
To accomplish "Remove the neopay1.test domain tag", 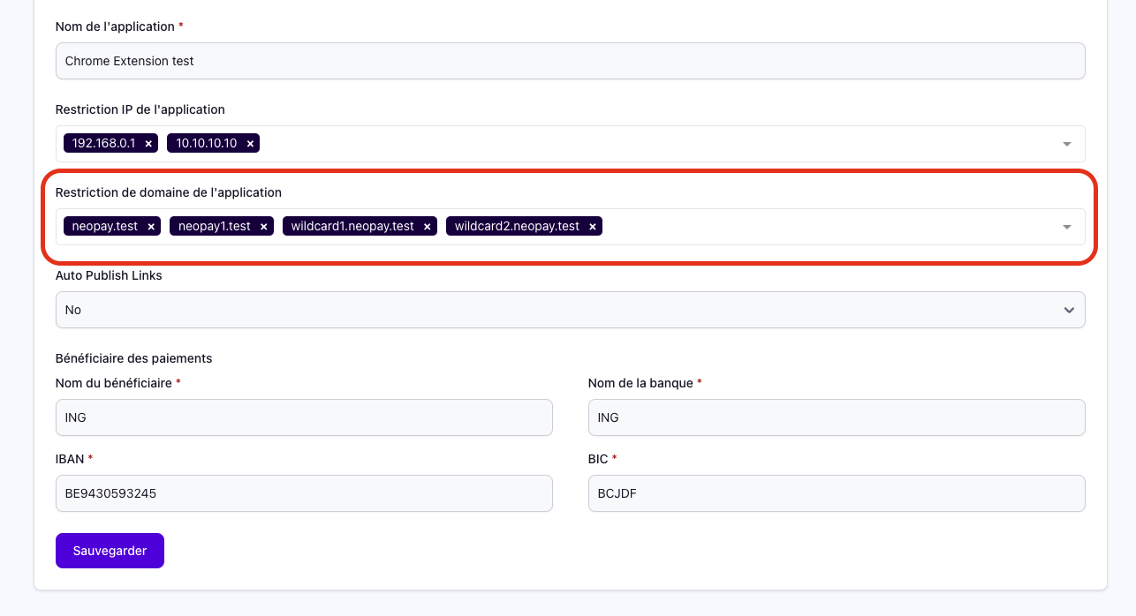I will [263, 226].
